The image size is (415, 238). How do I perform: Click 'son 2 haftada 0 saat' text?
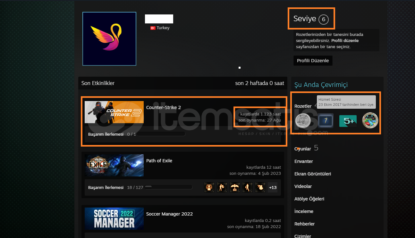(260, 83)
